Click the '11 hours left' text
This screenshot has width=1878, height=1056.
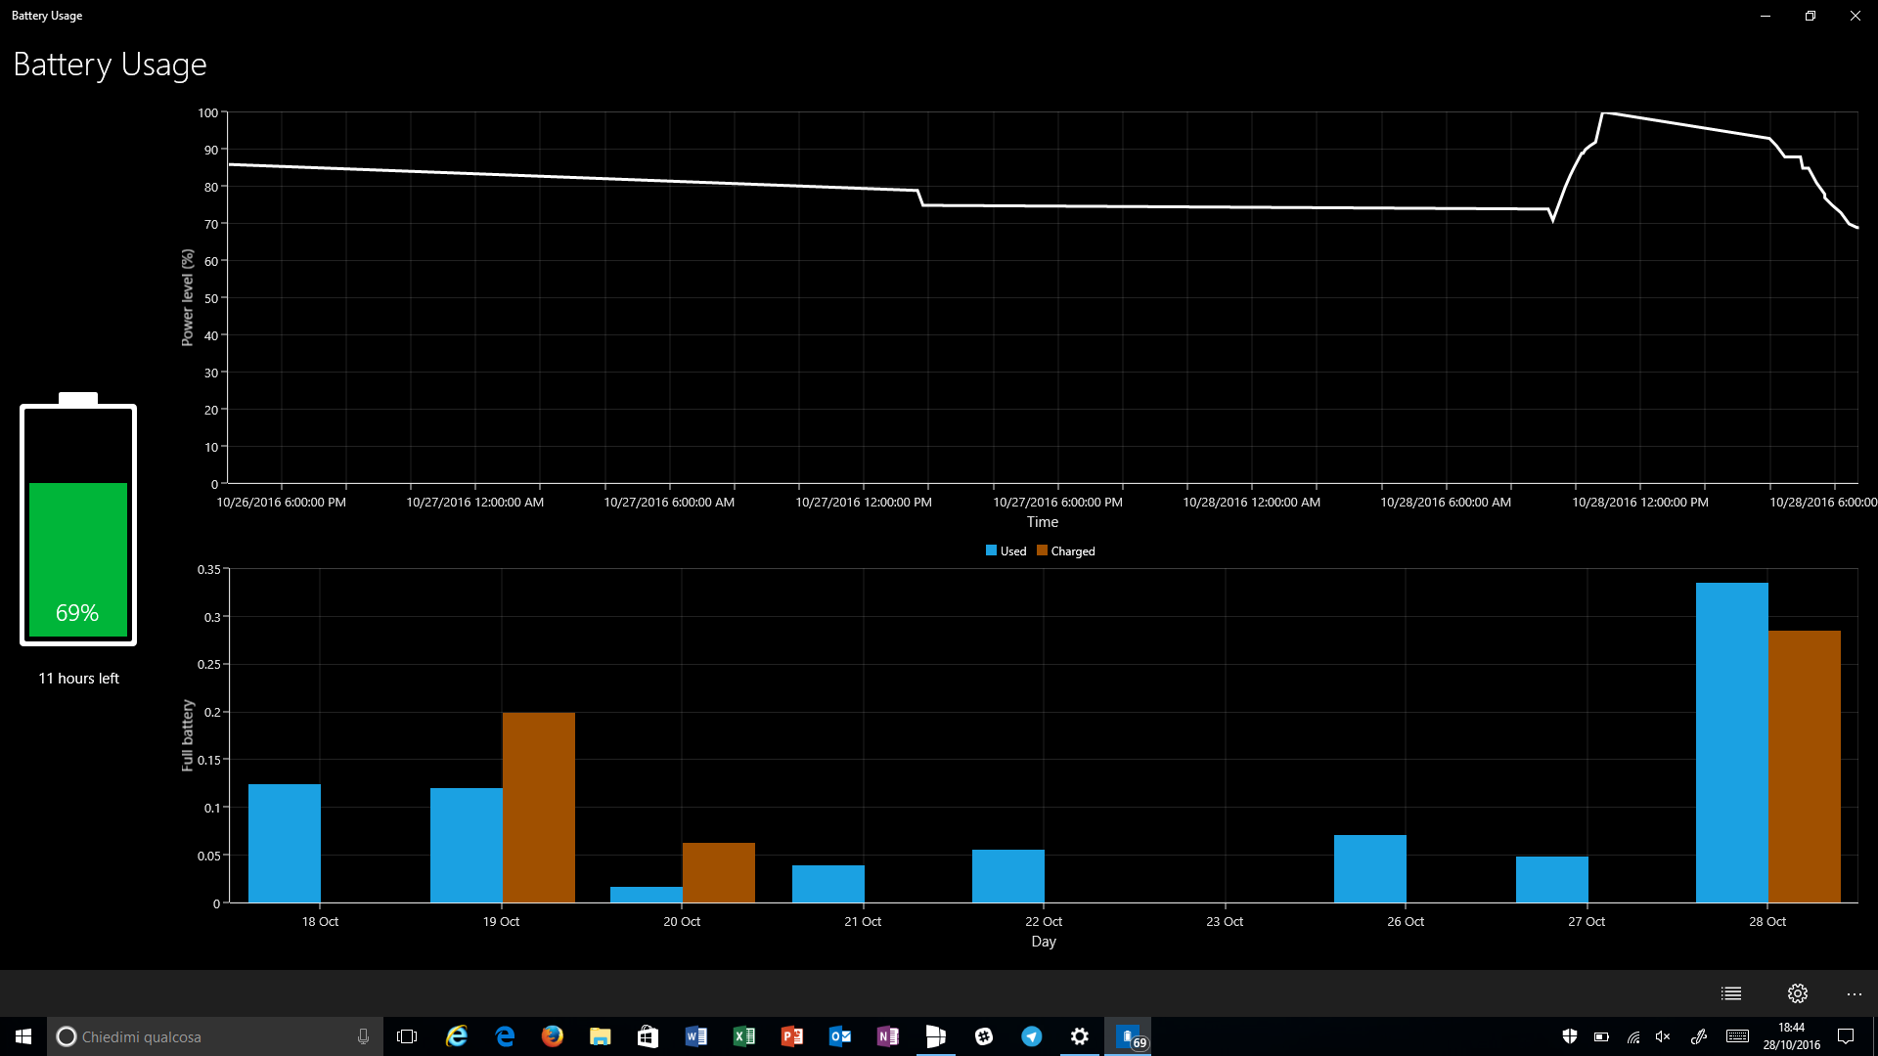click(x=78, y=679)
